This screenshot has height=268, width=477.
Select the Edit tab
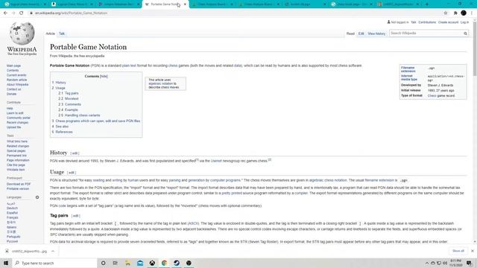tap(361, 33)
